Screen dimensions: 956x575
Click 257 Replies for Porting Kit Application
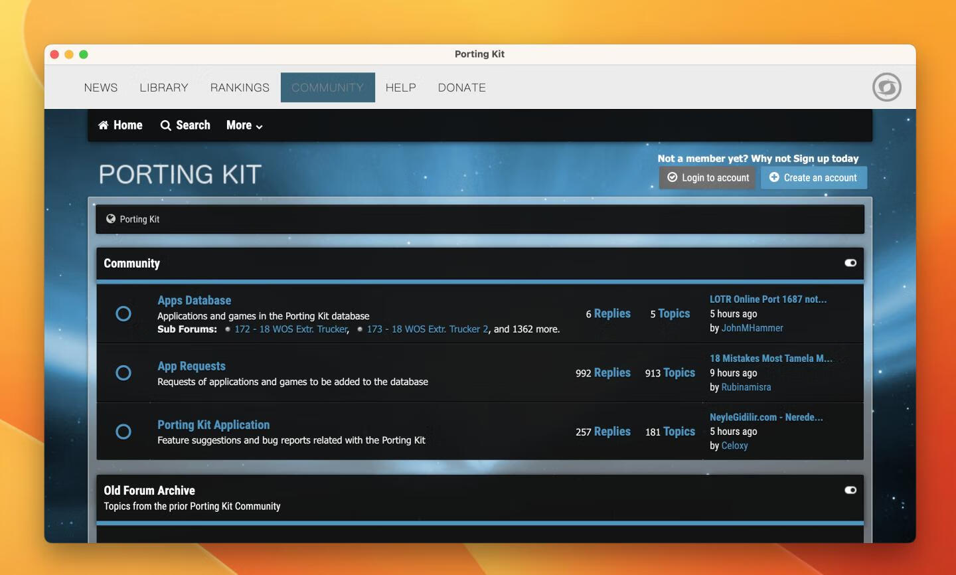(x=603, y=432)
